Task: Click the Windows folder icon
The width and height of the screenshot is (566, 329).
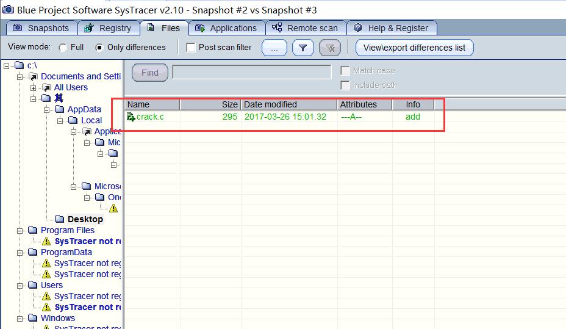Action: 32,318
